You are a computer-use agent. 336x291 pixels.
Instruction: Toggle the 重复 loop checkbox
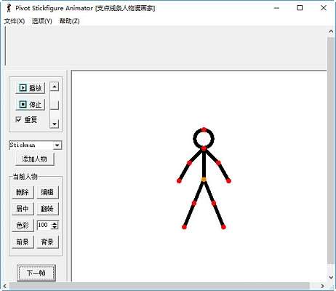click(x=18, y=119)
